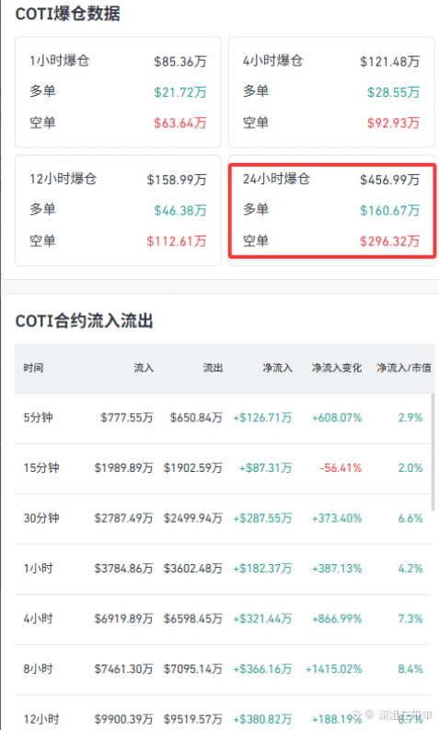Click the highlighted 24小时爆仓 card
This screenshot has height=730, width=439.
tap(332, 210)
